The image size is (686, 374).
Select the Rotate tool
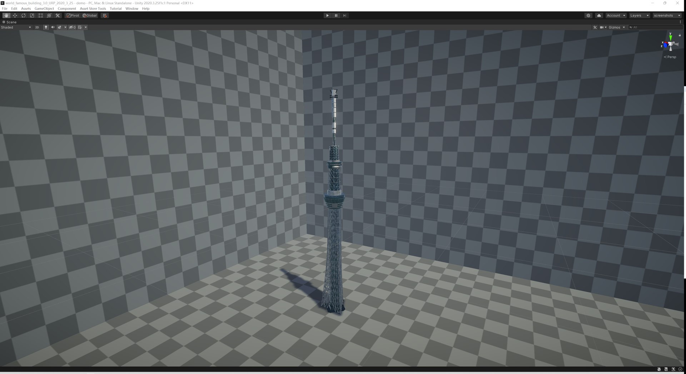[x=24, y=15]
